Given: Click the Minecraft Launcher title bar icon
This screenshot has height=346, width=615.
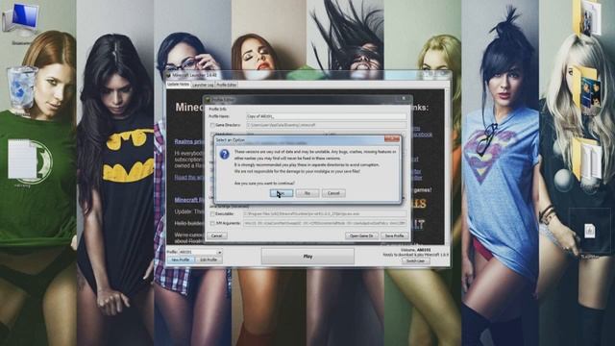Looking at the screenshot, I should pyautogui.click(x=169, y=75).
